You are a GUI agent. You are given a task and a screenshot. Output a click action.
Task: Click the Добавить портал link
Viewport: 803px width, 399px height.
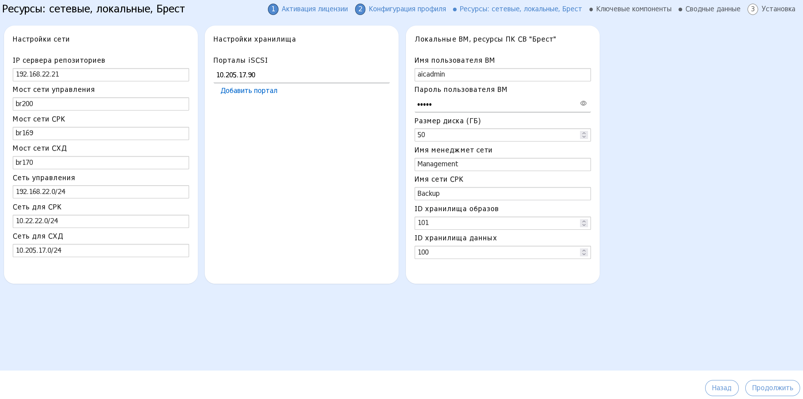pyautogui.click(x=249, y=91)
